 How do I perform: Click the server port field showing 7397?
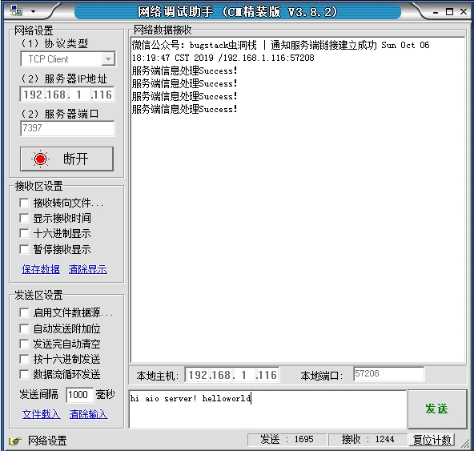point(67,128)
